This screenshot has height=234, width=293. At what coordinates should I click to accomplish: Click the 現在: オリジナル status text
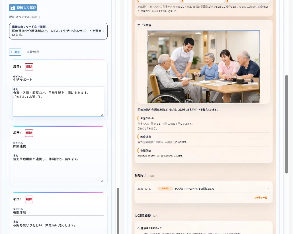pos(25,17)
